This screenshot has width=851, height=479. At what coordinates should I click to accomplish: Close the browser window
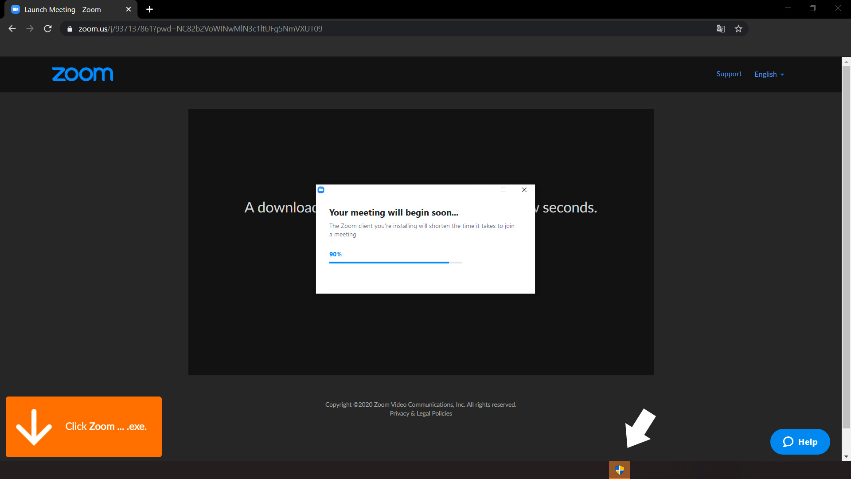point(838,8)
